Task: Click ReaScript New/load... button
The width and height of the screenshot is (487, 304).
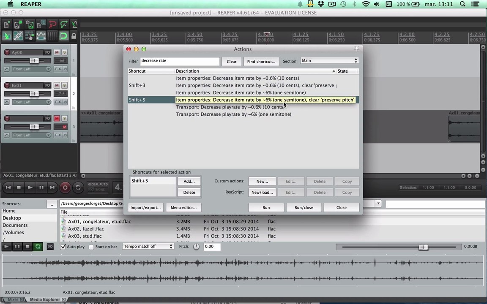Action: coord(262,193)
